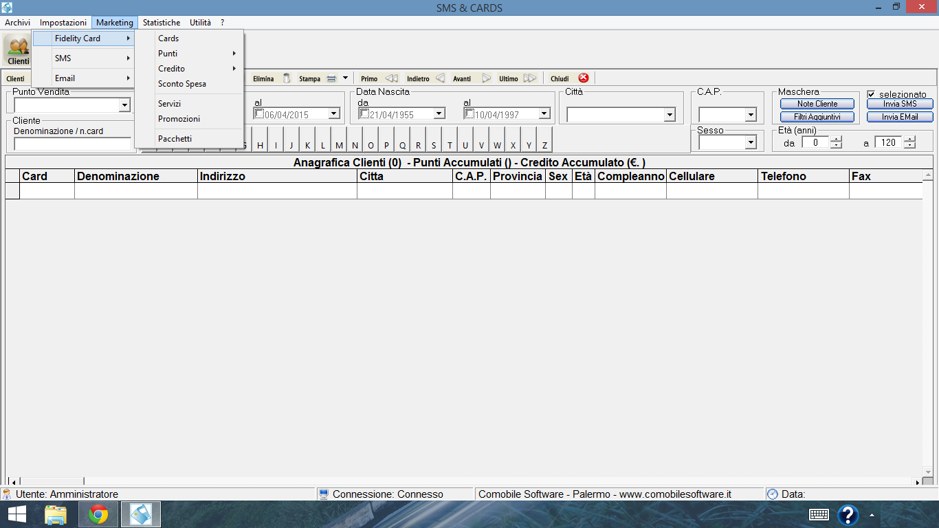Screen dimensions: 939x528
Task: Open the ? help menu
Action: tap(223, 23)
